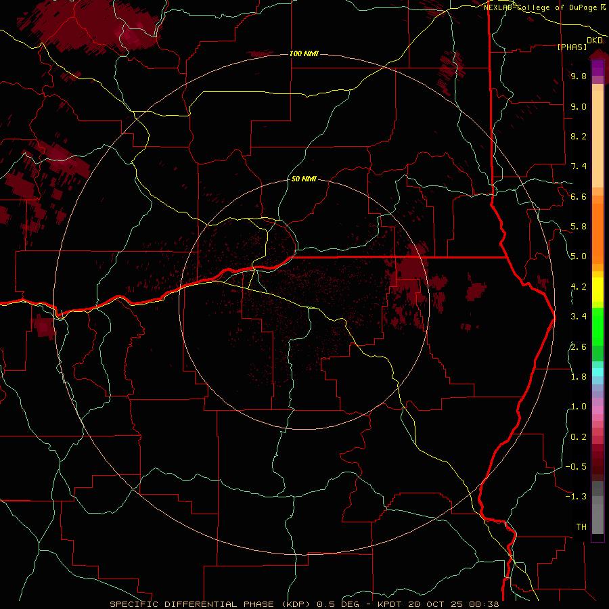Viewport: 609px width, 609px height.
Task: Click the KPDT radar station identifier
Action: (390, 604)
